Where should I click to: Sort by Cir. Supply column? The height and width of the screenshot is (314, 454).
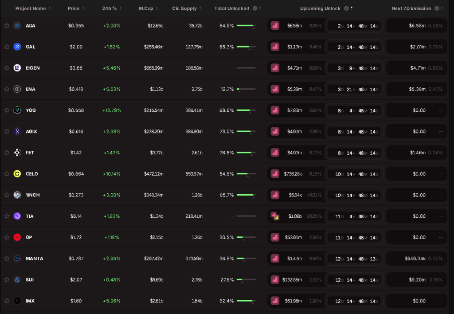(x=201, y=8)
